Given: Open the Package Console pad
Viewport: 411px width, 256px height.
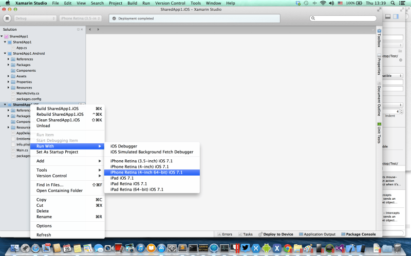Looking at the screenshot, I should click(x=358, y=234).
